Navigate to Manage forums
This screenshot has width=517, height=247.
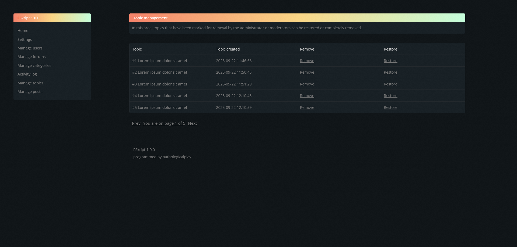(32, 57)
